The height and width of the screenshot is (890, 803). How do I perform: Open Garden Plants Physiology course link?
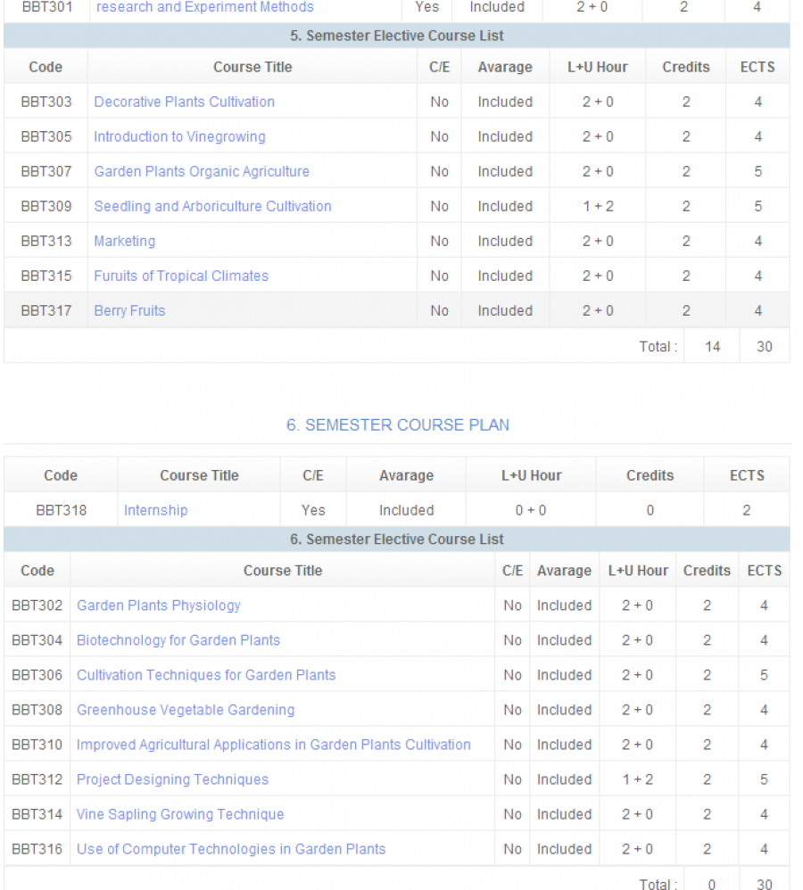click(x=159, y=606)
